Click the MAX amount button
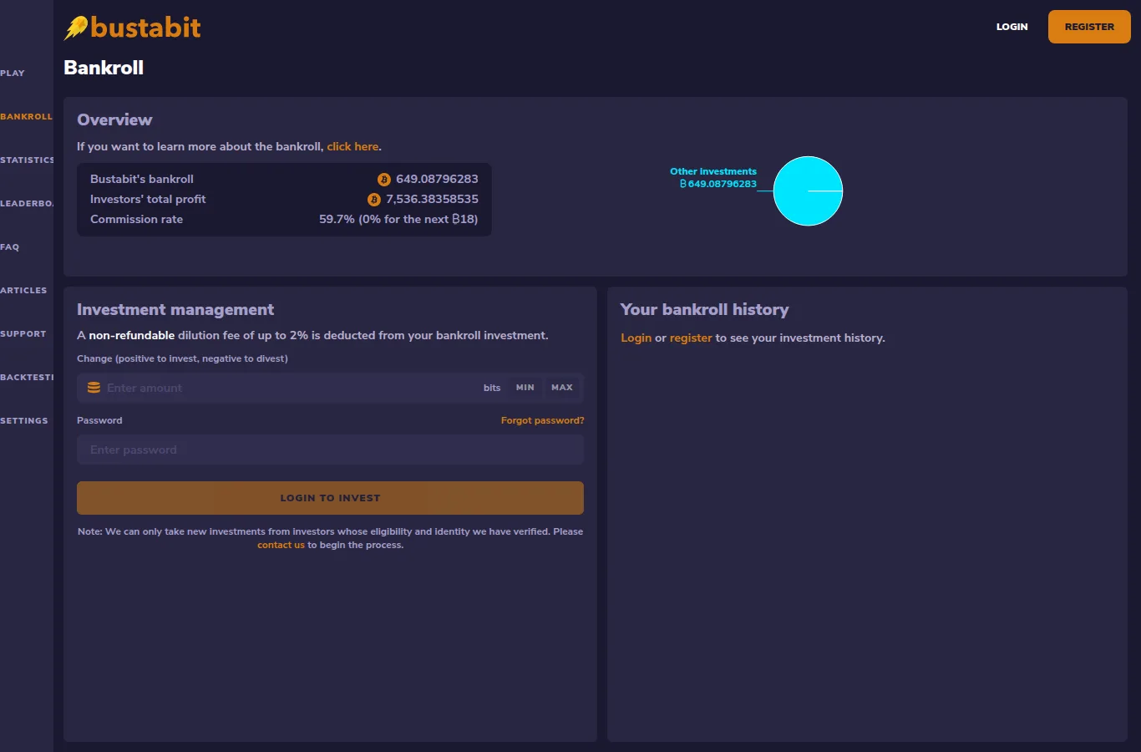The height and width of the screenshot is (752, 1141). (562, 388)
